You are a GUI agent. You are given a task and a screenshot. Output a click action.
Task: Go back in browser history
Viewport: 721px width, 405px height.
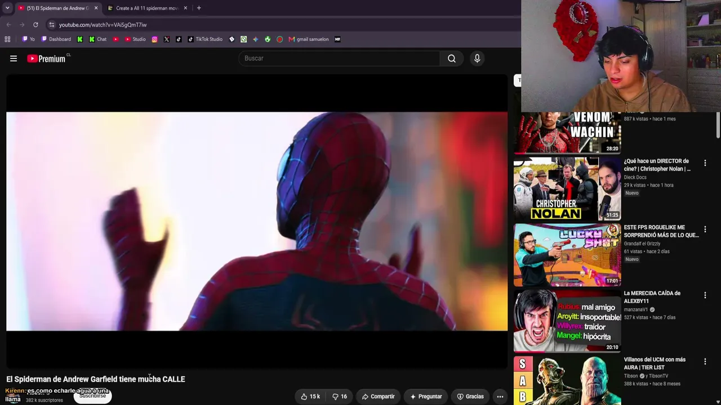click(x=8, y=25)
